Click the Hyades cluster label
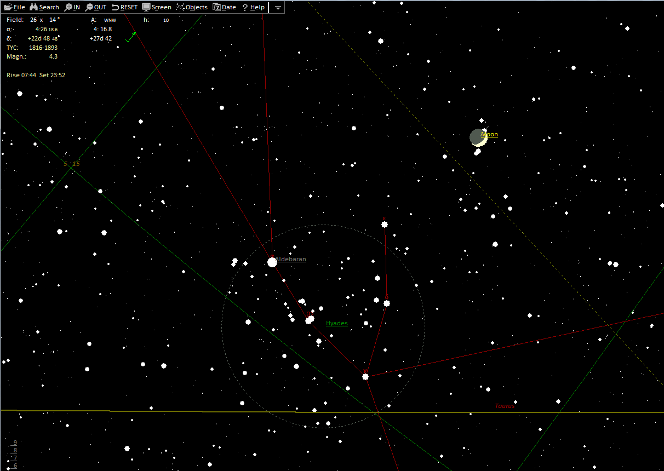664x471 pixels. pyautogui.click(x=336, y=323)
